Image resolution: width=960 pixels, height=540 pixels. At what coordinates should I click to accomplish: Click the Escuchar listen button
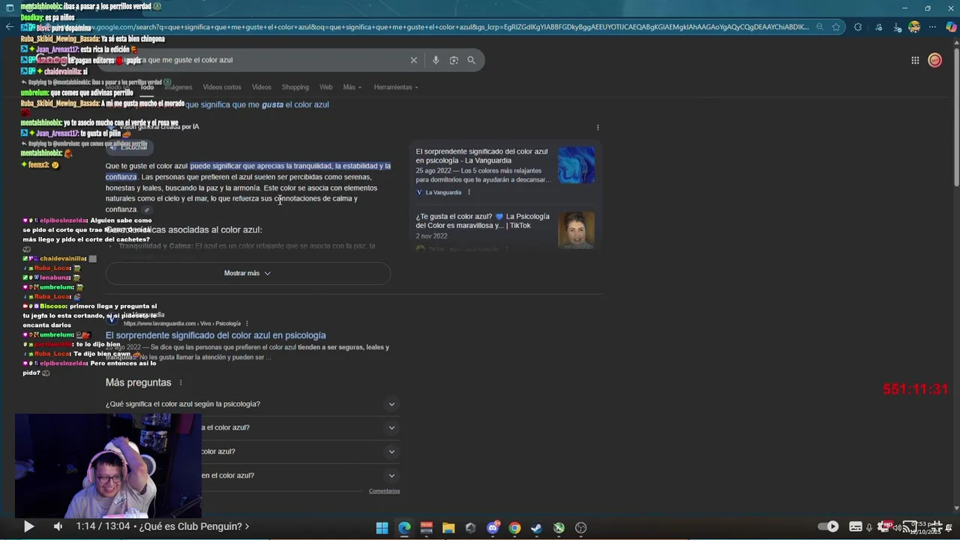130,147
